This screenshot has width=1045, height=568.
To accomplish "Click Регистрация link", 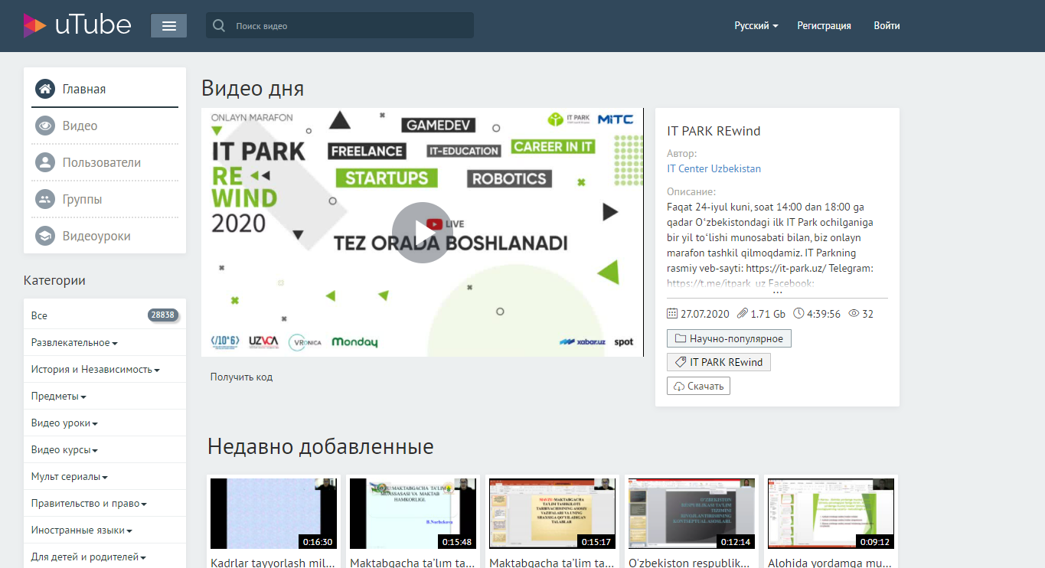I will tap(824, 25).
